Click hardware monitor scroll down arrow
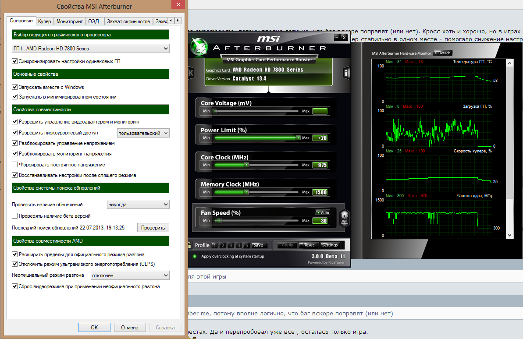523x339 pixels. (509, 235)
